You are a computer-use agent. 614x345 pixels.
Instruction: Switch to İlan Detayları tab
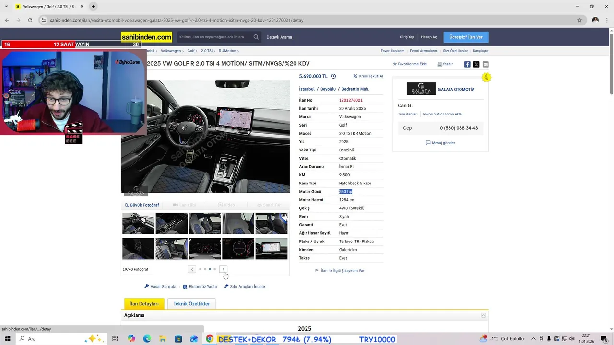click(x=144, y=304)
